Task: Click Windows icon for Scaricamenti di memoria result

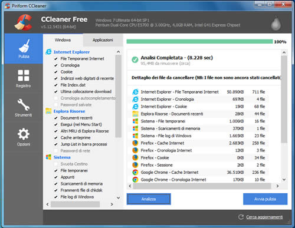Action: pos(135,128)
